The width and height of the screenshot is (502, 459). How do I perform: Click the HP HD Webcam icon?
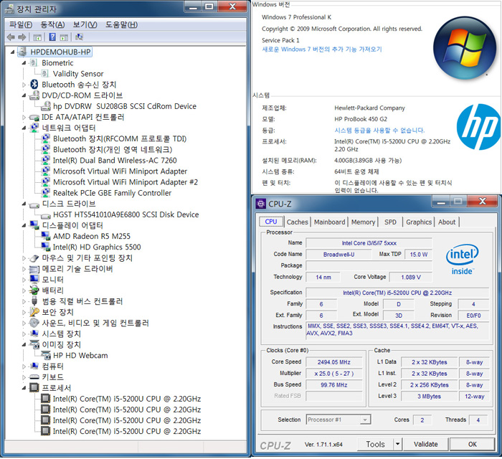tap(46, 355)
